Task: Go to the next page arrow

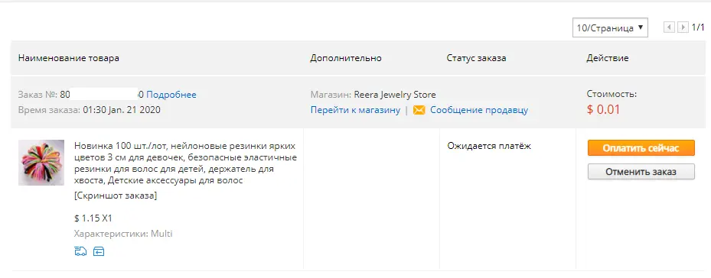Action: click(683, 27)
